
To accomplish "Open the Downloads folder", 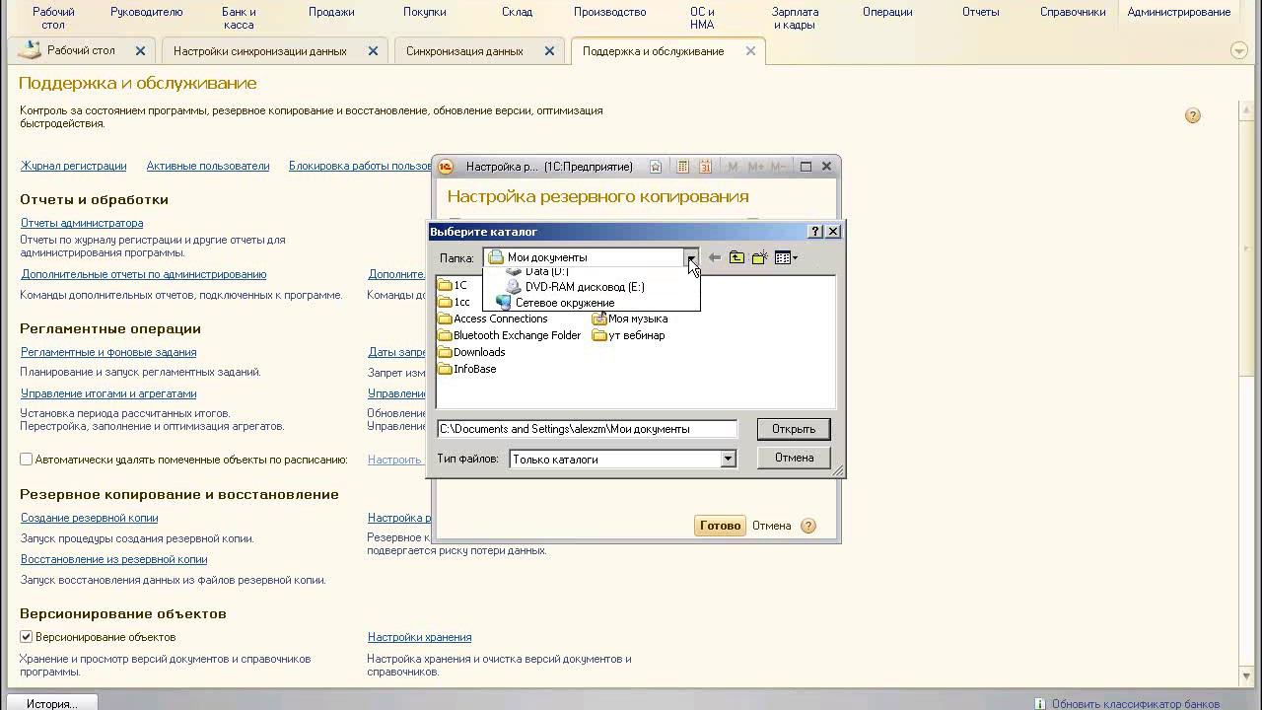I will [478, 352].
